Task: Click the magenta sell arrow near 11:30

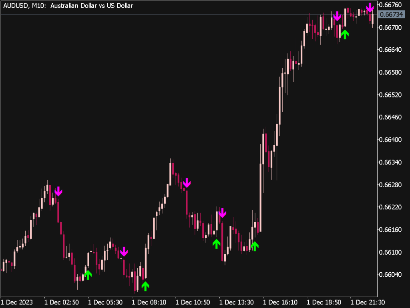Action: 187,183
